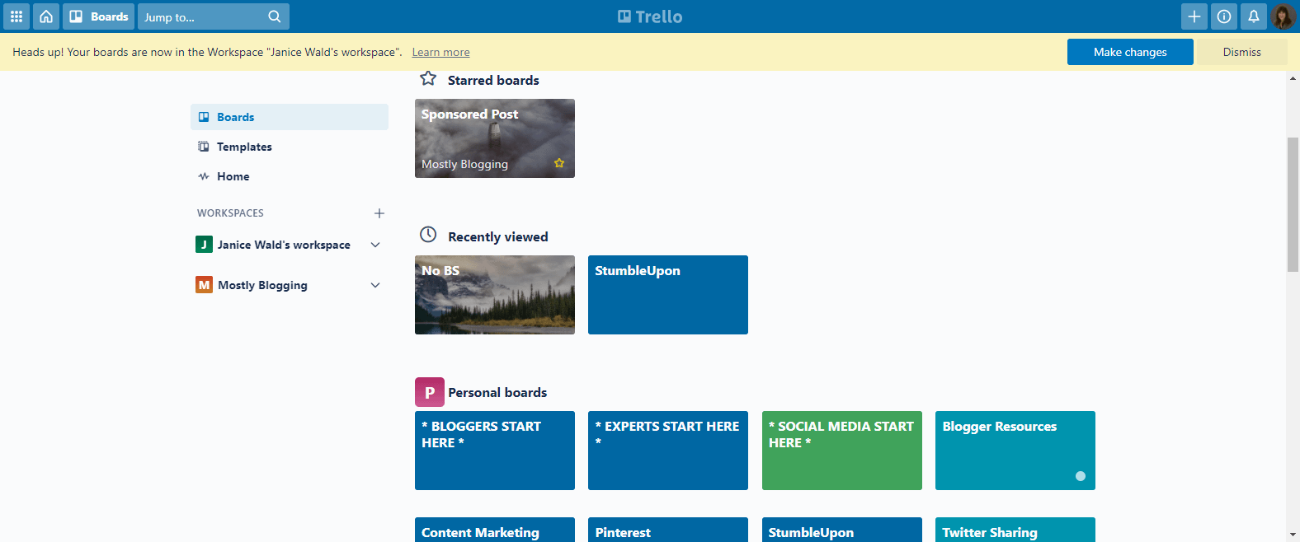Click Make changes button
This screenshot has height=542, width=1300.
[1130, 52]
